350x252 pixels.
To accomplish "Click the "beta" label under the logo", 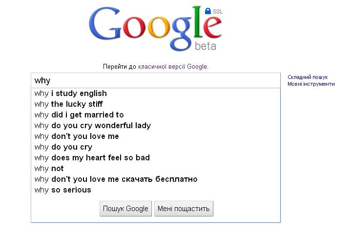I will coord(205,46).
